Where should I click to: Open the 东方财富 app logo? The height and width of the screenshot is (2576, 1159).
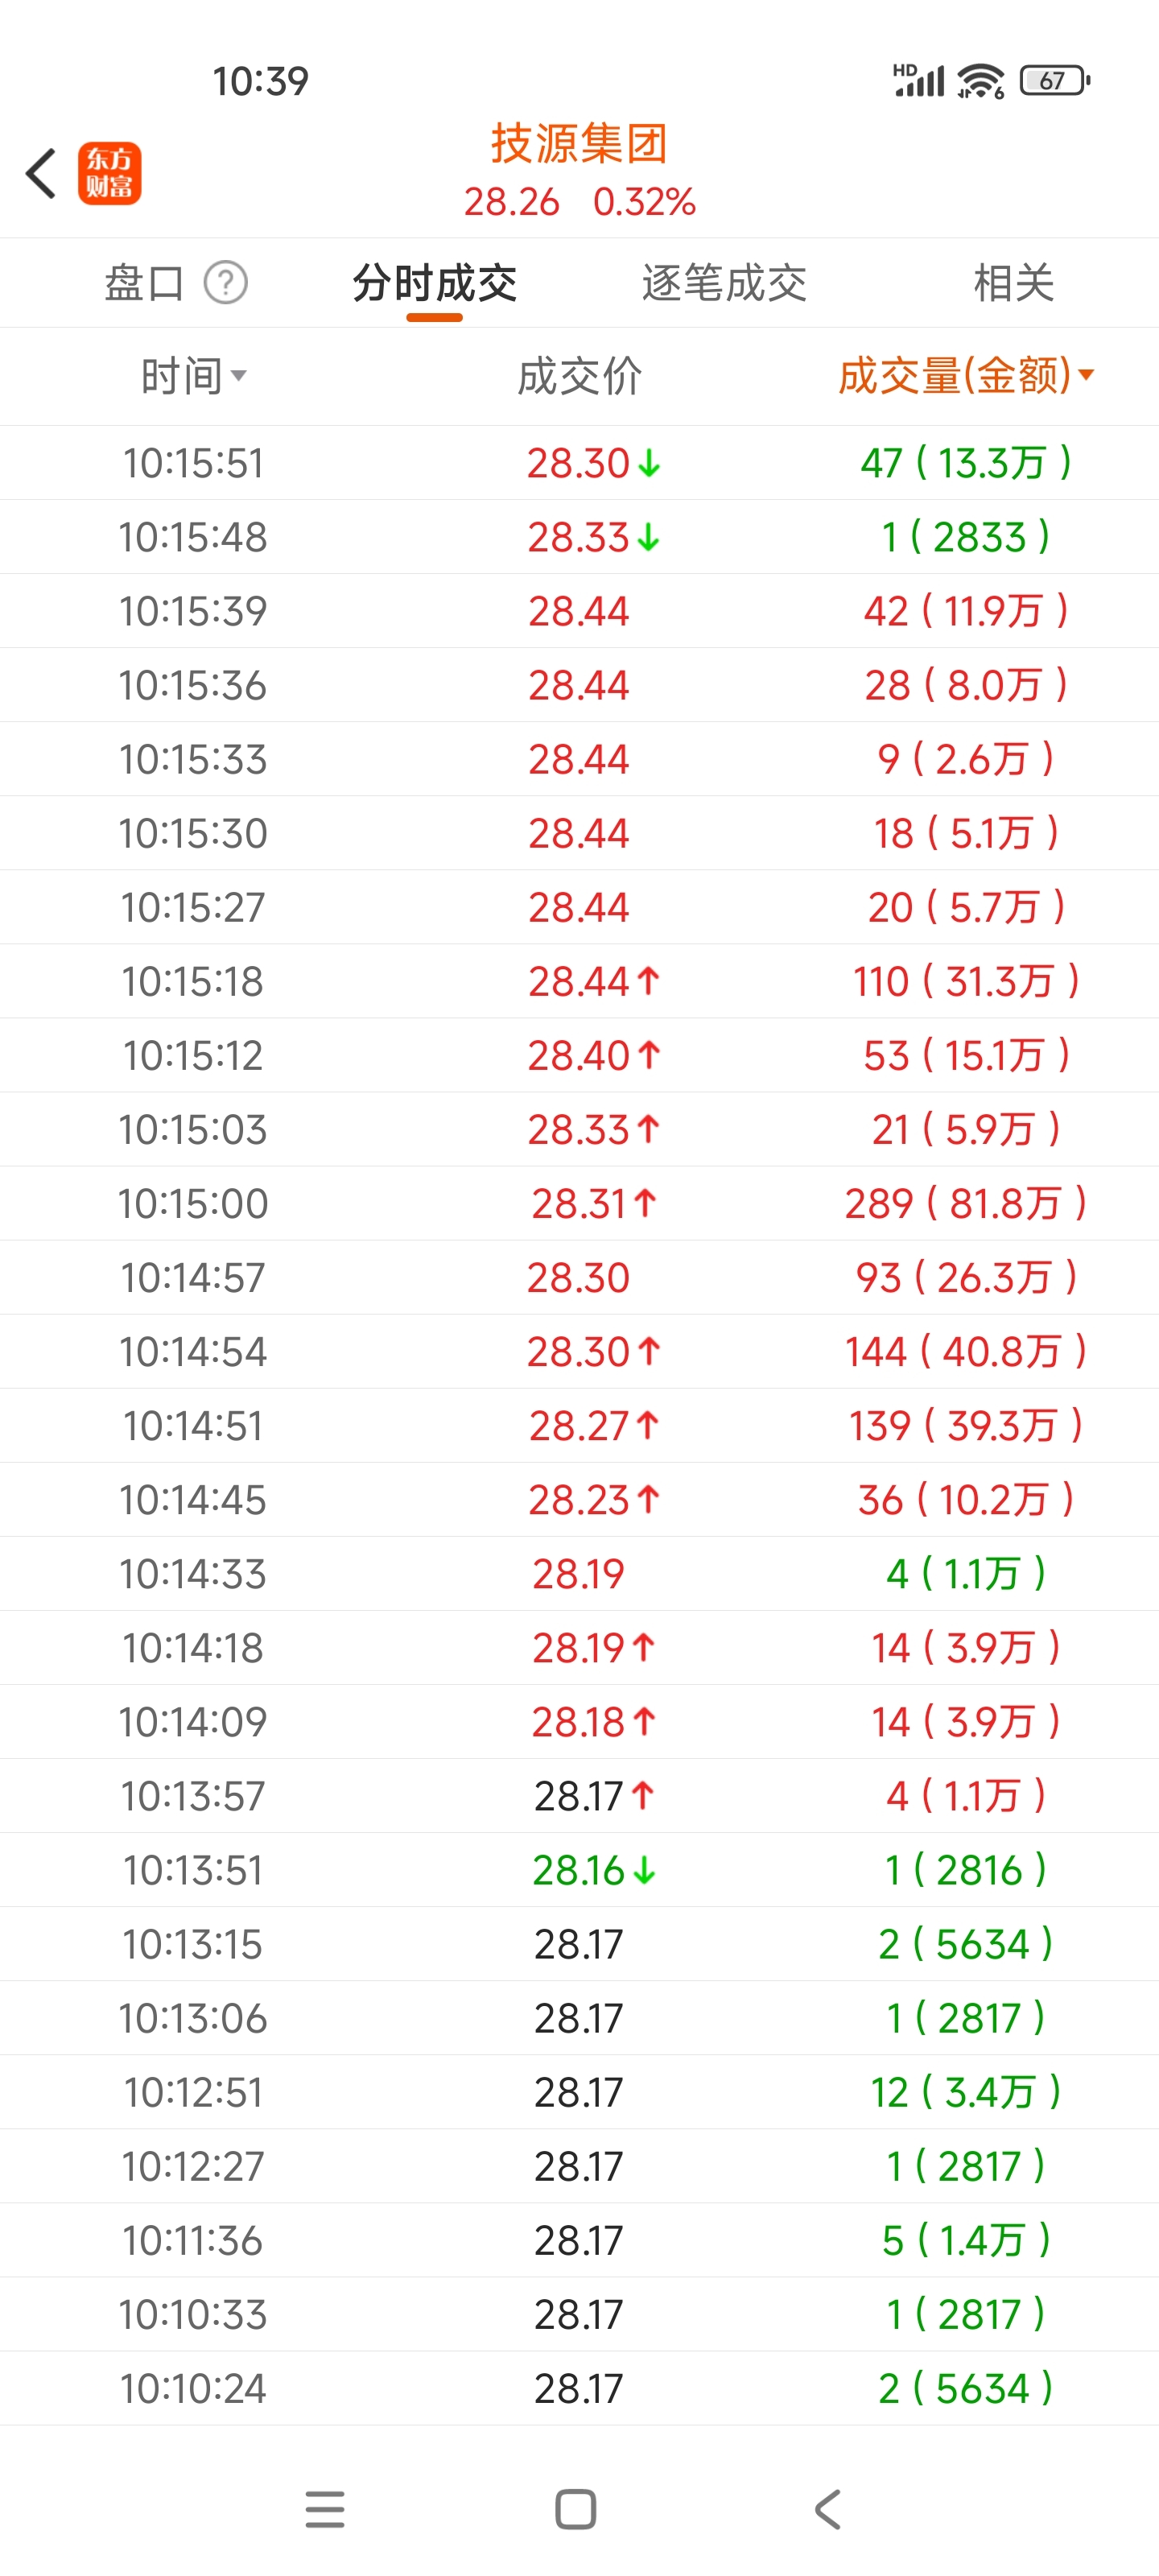pyautogui.click(x=110, y=173)
